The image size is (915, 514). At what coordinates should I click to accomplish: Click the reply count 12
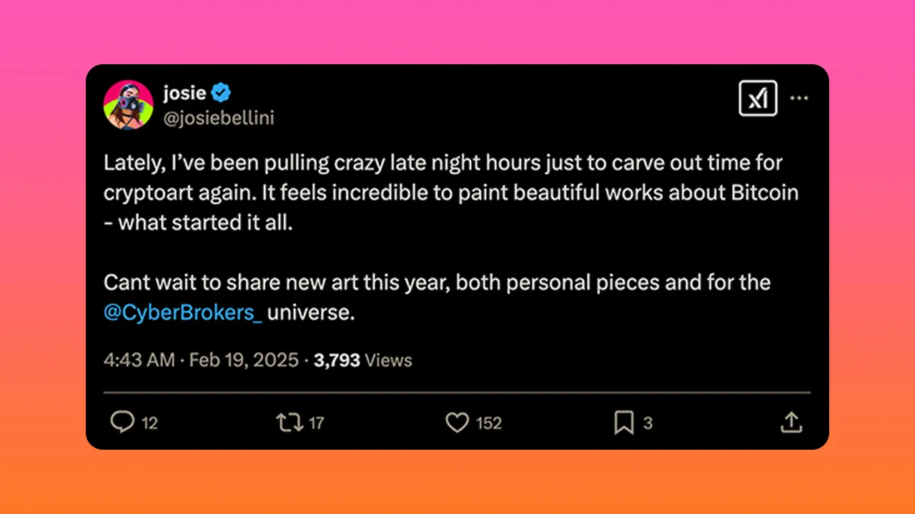pyautogui.click(x=149, y=423)
